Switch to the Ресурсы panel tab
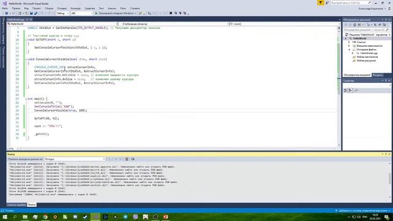393x221 pixels. pos(378,75)
